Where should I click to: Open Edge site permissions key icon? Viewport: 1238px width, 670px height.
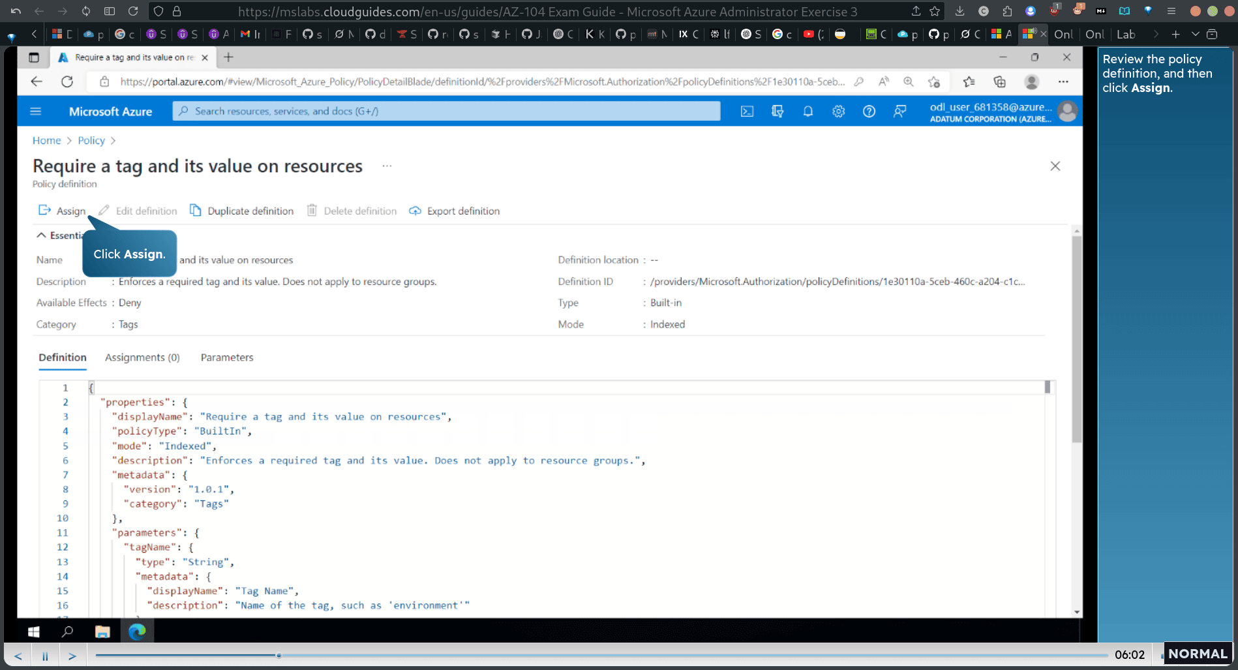[x=859, y=82]
